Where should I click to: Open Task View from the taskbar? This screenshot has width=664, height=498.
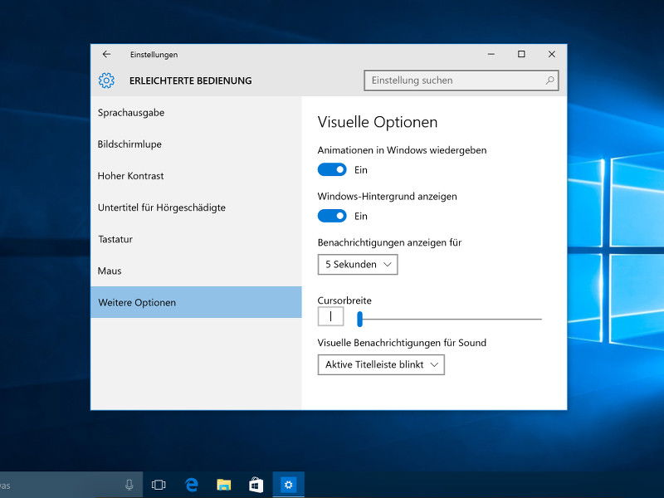tap(159, 485)
